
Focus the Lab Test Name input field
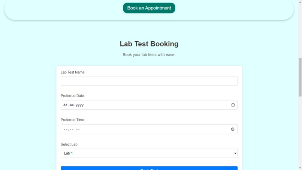pyautogui.click(x=149, y=81)
